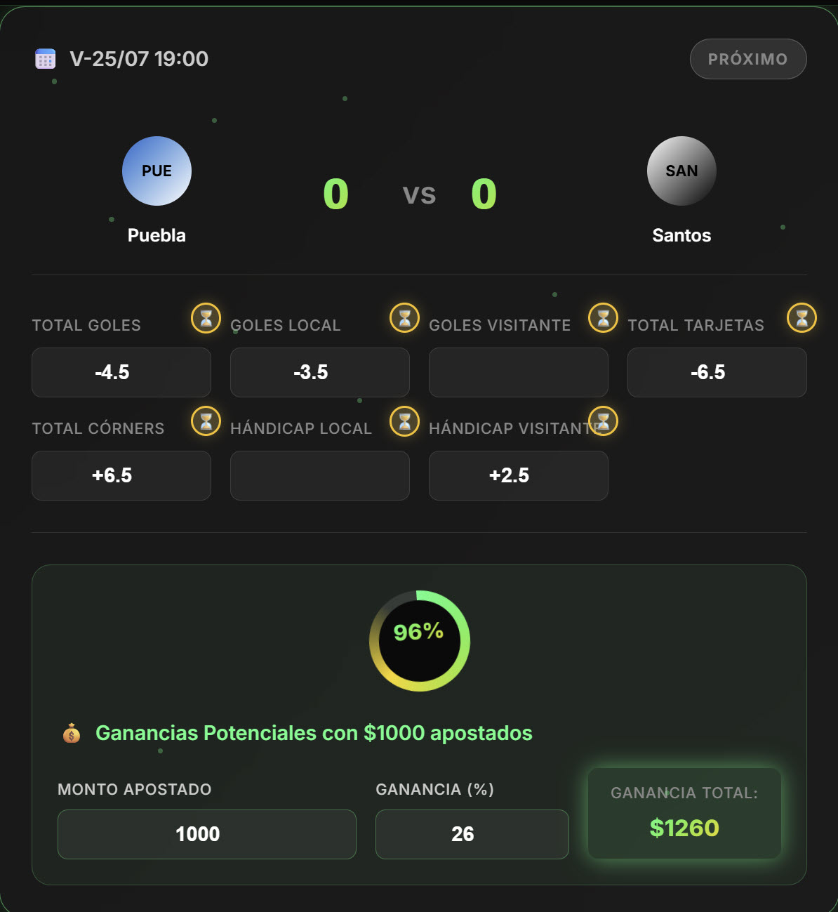Click the Monto Apostado field showing 1000

click(207, 834)
